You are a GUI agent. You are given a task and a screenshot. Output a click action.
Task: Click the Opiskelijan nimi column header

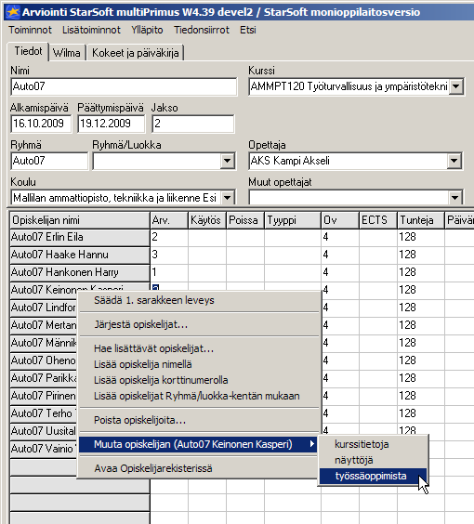tap(80, 220)
